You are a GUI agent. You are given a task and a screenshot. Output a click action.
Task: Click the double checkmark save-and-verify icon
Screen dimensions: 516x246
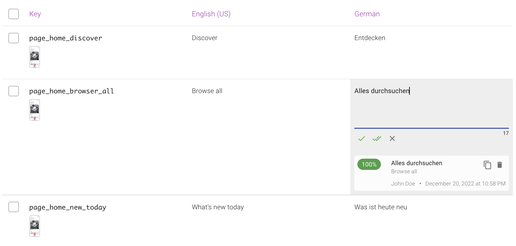[377, 139]
